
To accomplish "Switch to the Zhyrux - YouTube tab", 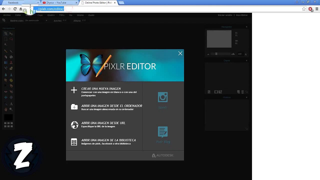I will pos(59,3).
